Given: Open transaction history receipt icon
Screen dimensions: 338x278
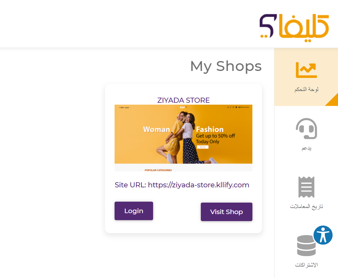Looking at the screenshot, I should click(306, 187).
